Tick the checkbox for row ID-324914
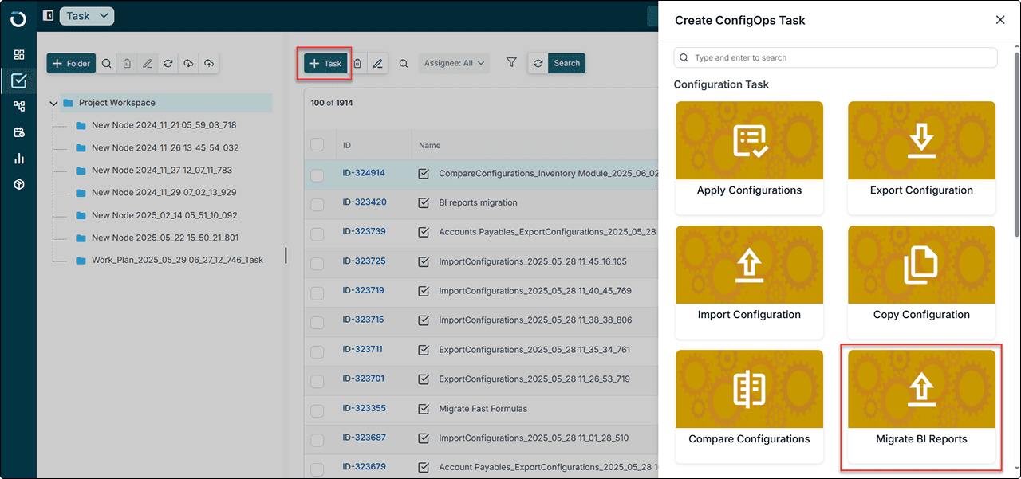 click(317, 175)
